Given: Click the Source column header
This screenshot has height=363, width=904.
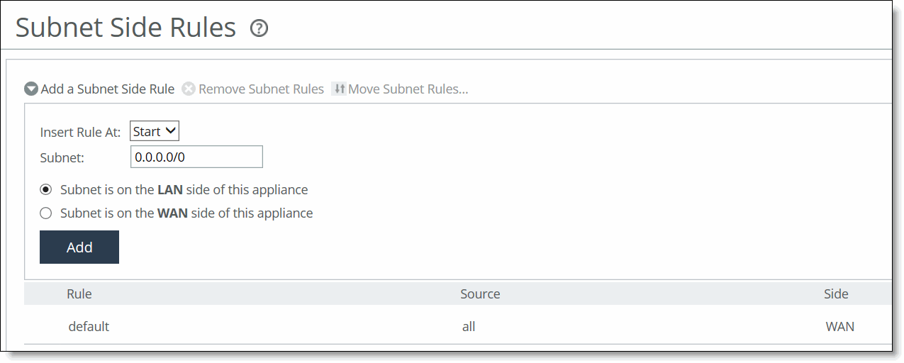Looking at the screenshot, I should pyautogui.click(x=480, y=294).
